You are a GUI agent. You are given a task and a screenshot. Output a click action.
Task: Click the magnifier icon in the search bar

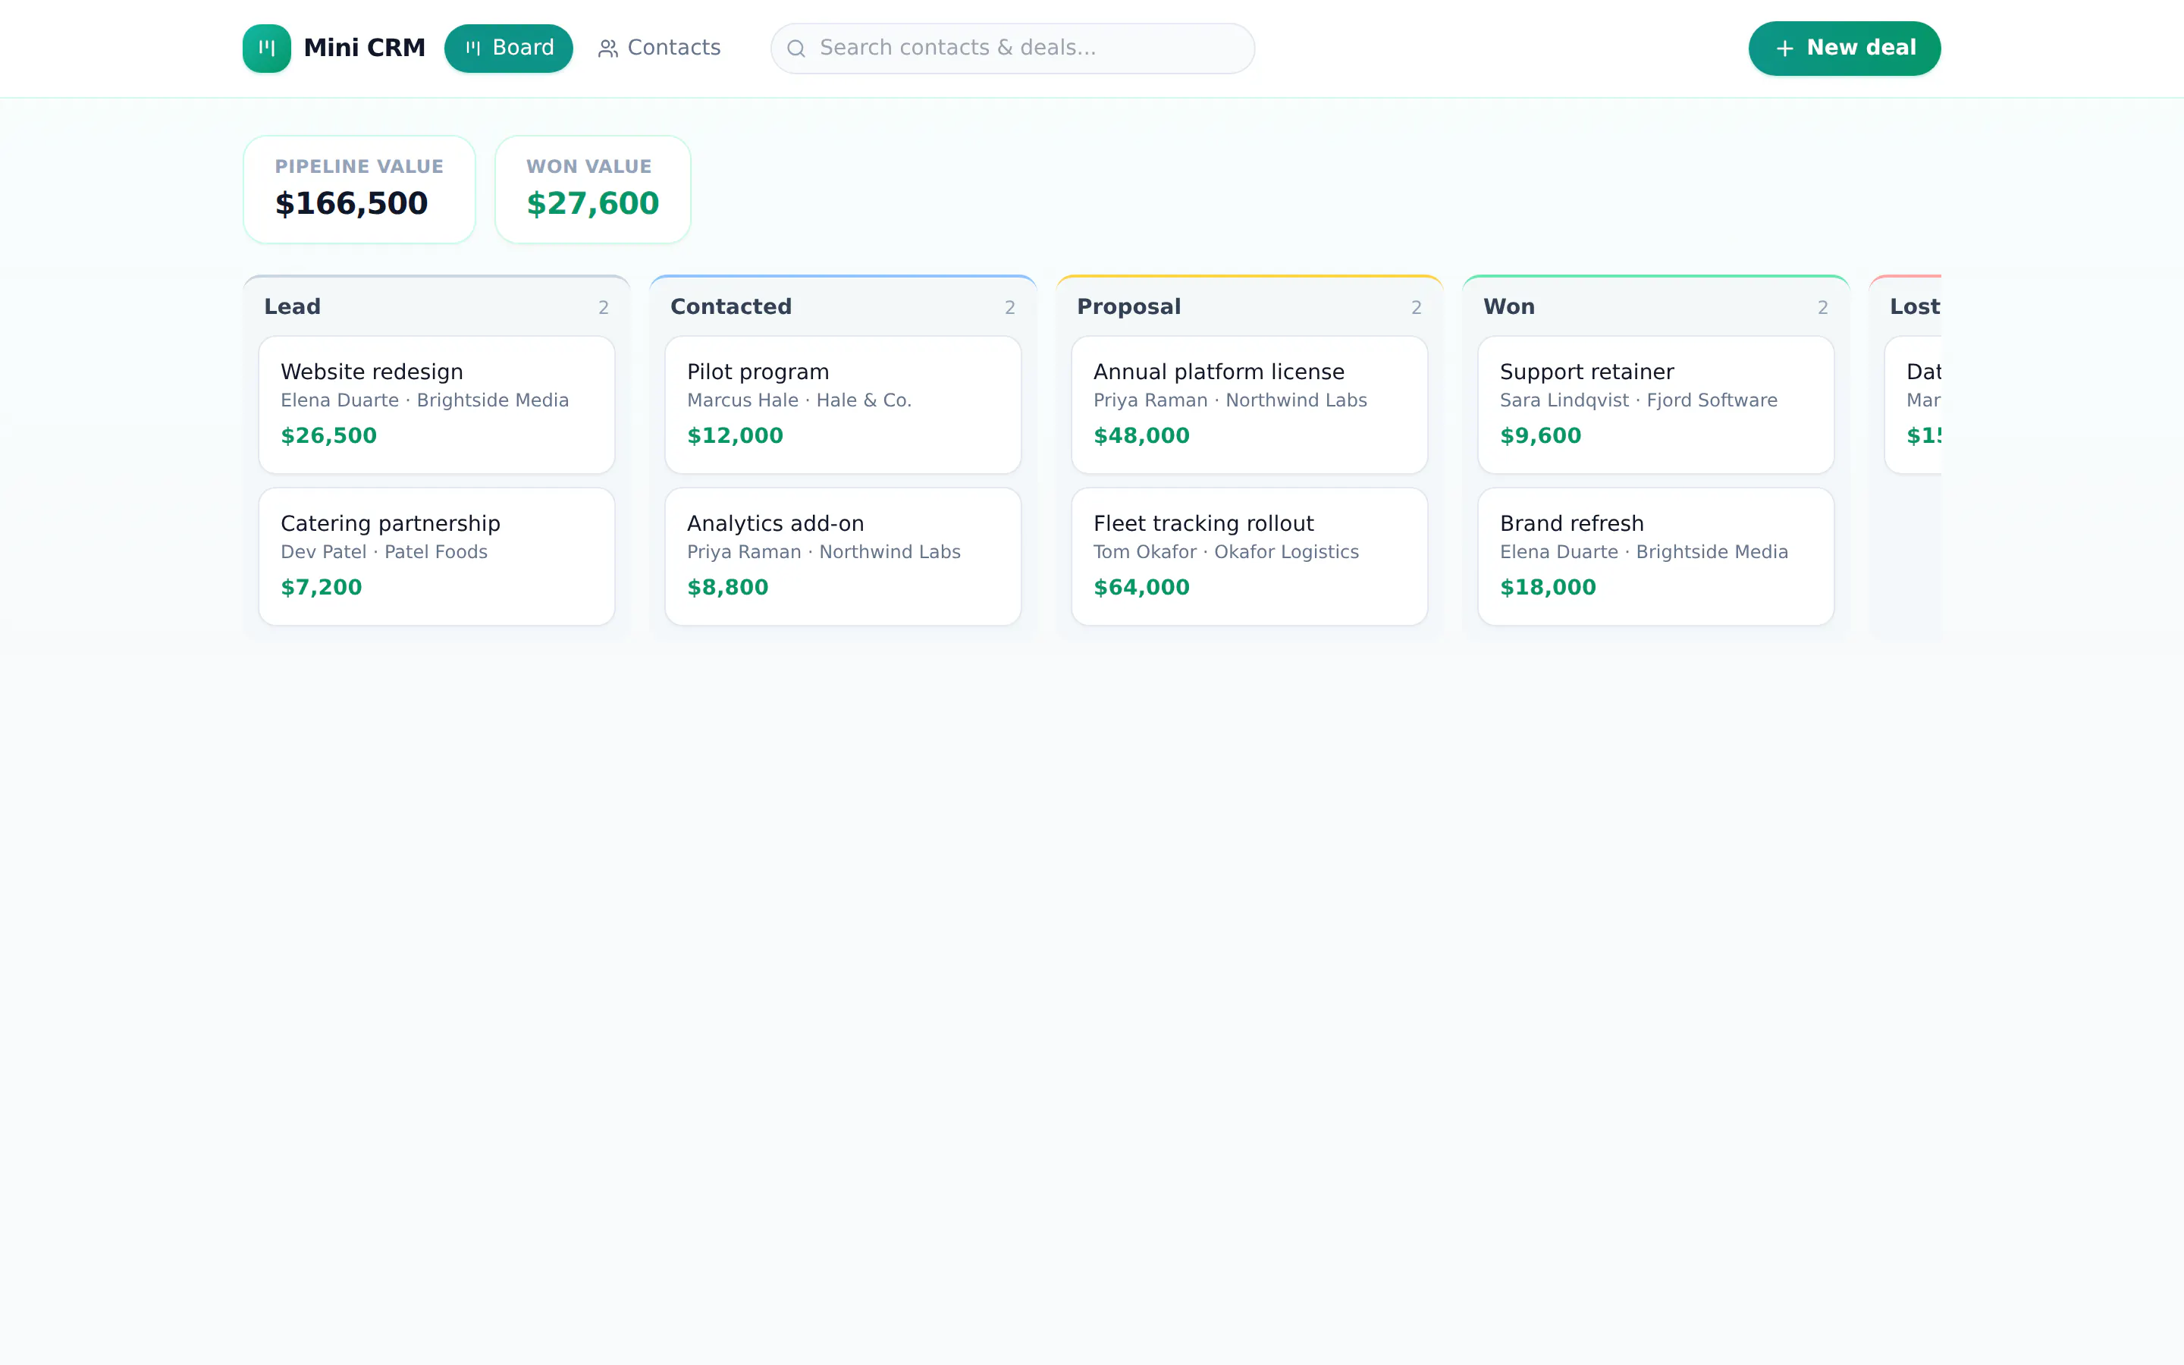point(796,49)
